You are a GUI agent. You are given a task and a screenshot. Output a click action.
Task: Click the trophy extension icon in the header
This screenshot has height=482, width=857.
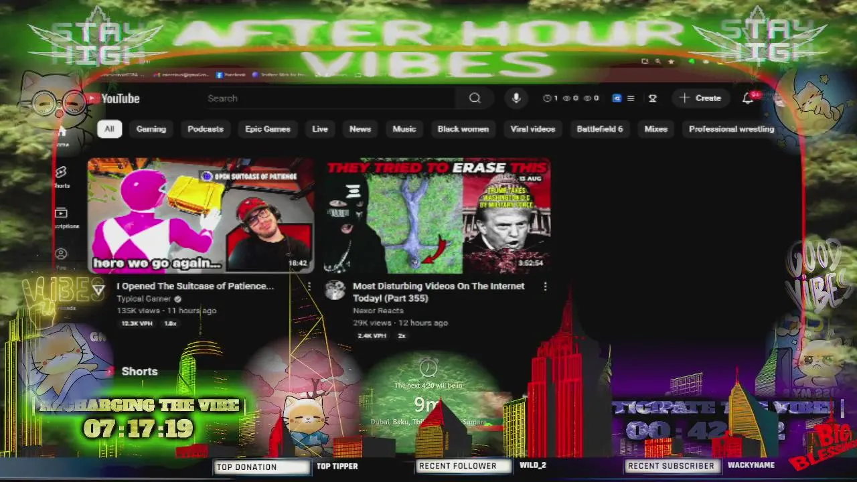point(652,98)
